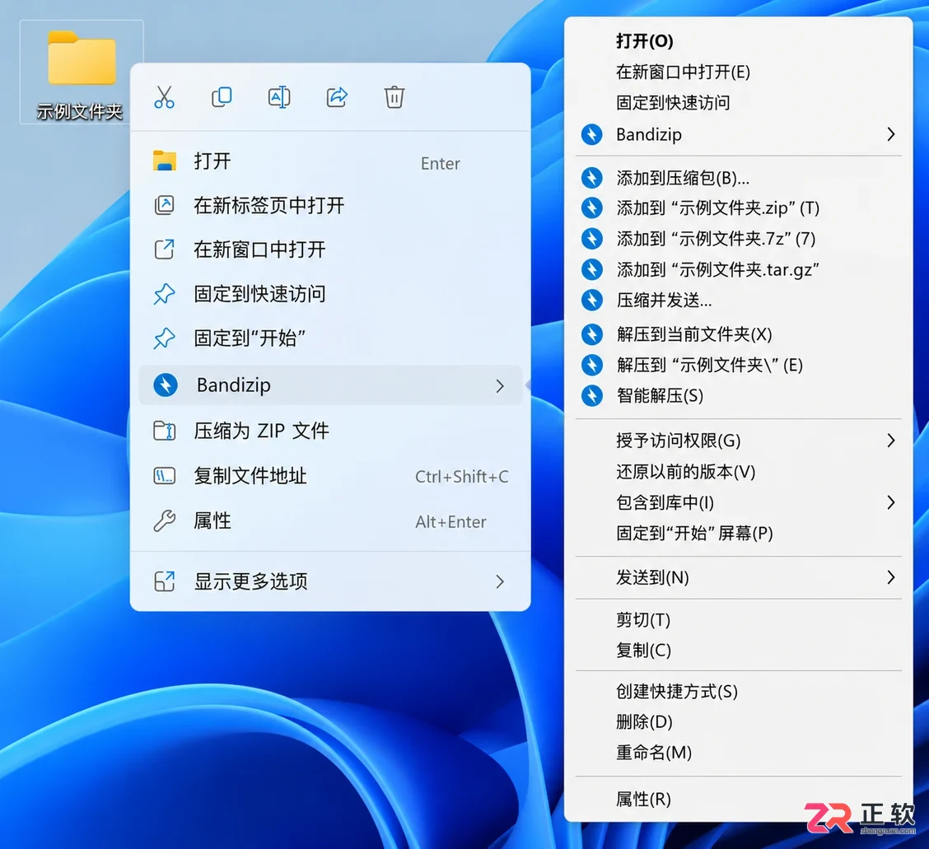The image size is (929, 849).
Task: Click the path icon beside 复制文件地址
Action: point(164,476)
